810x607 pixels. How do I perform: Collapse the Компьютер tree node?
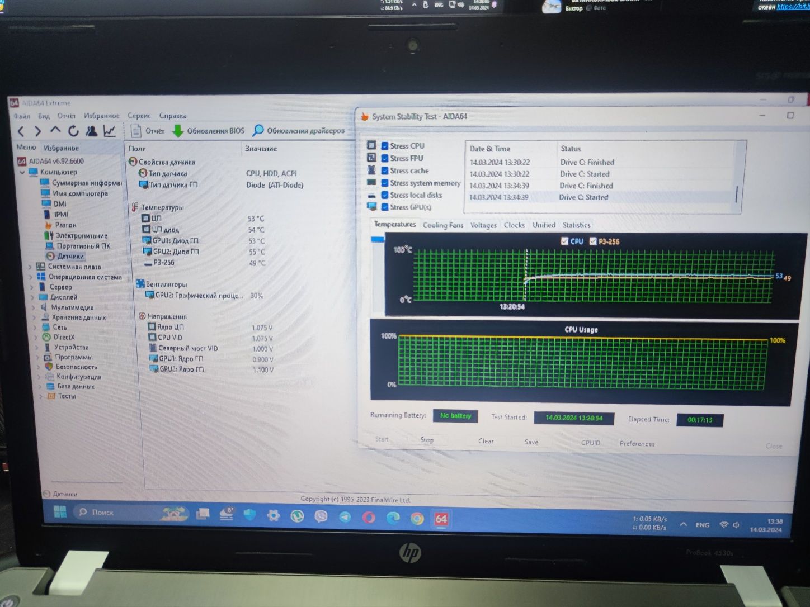pos(22,172)
